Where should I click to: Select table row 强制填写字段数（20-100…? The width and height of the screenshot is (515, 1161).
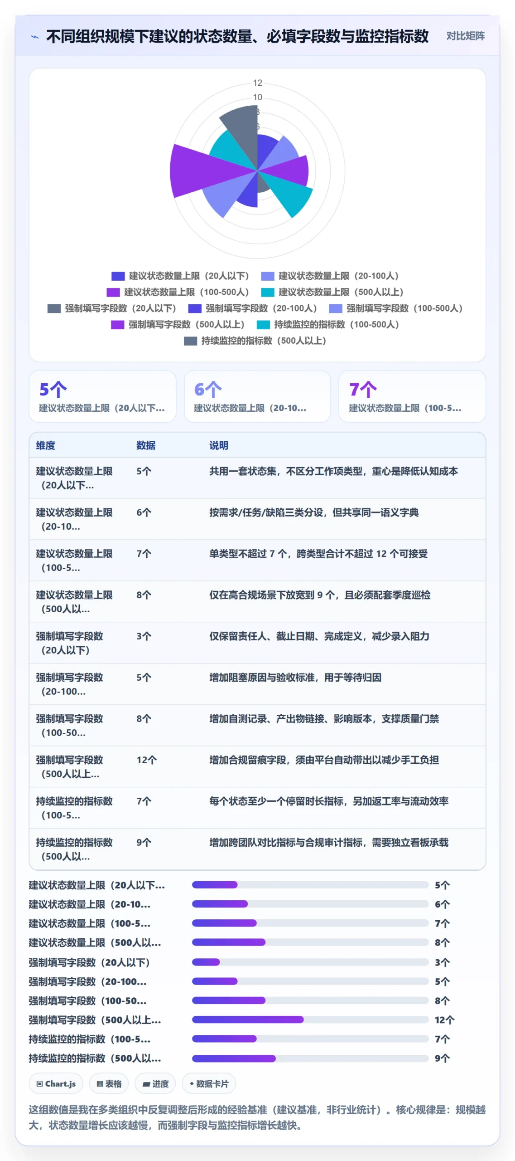tap(257, 684)
